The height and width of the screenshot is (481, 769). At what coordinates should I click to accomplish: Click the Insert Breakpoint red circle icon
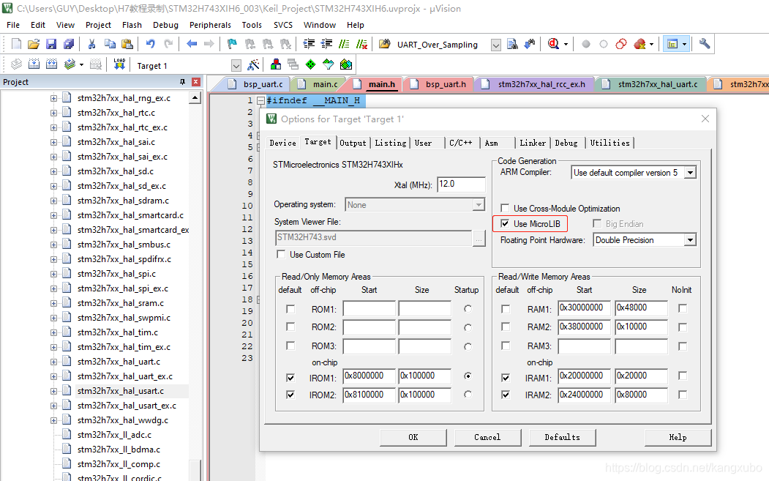pyautogui.click(x=585, y=44)
